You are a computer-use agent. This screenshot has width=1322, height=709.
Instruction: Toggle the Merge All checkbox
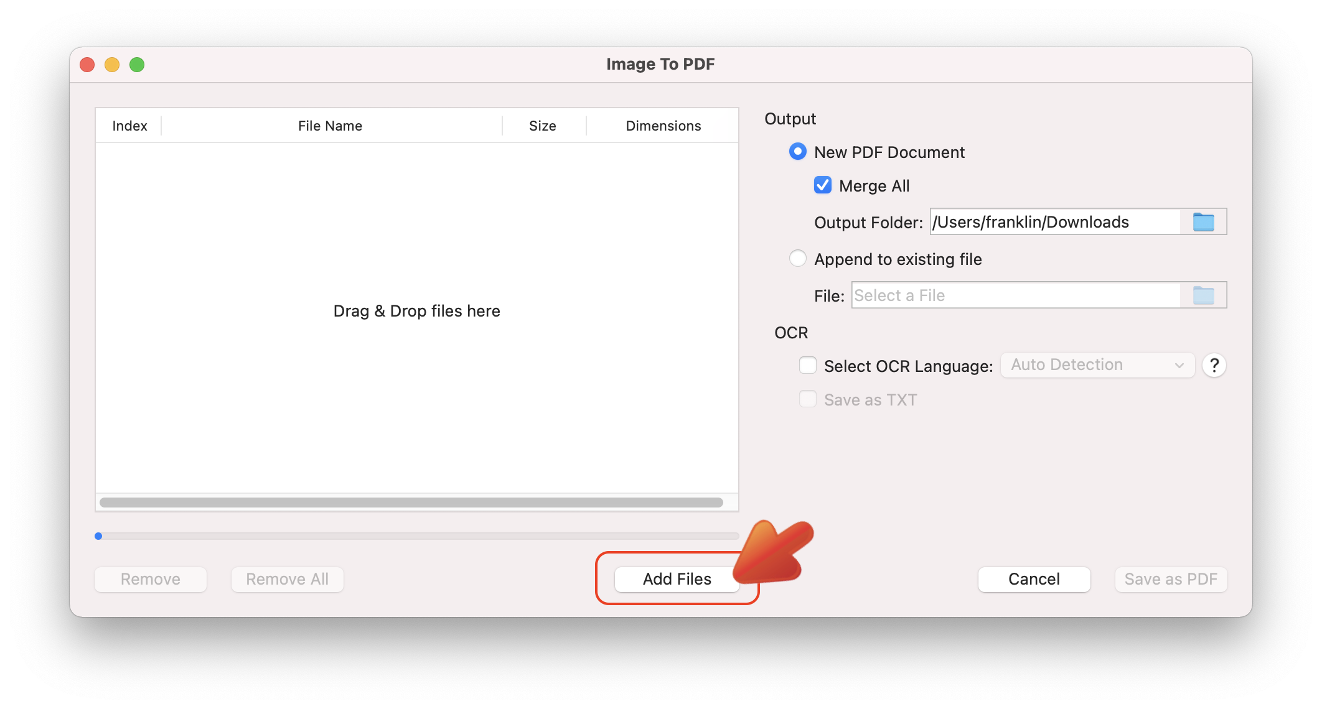click(x=823, y=185)
